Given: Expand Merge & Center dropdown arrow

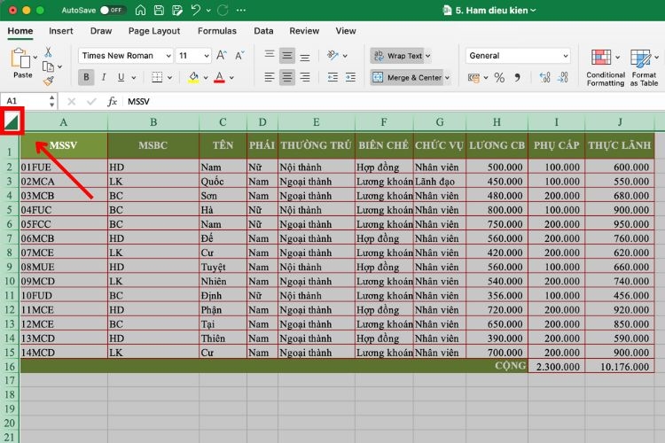Looking at the screenshot, I should pyautogui.click(x=448, y=78).
